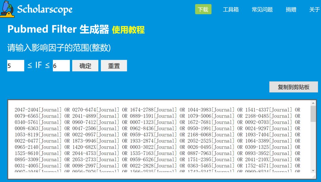
Task: Click the 0962-8436[Journal] entry text
Action: 153,128
